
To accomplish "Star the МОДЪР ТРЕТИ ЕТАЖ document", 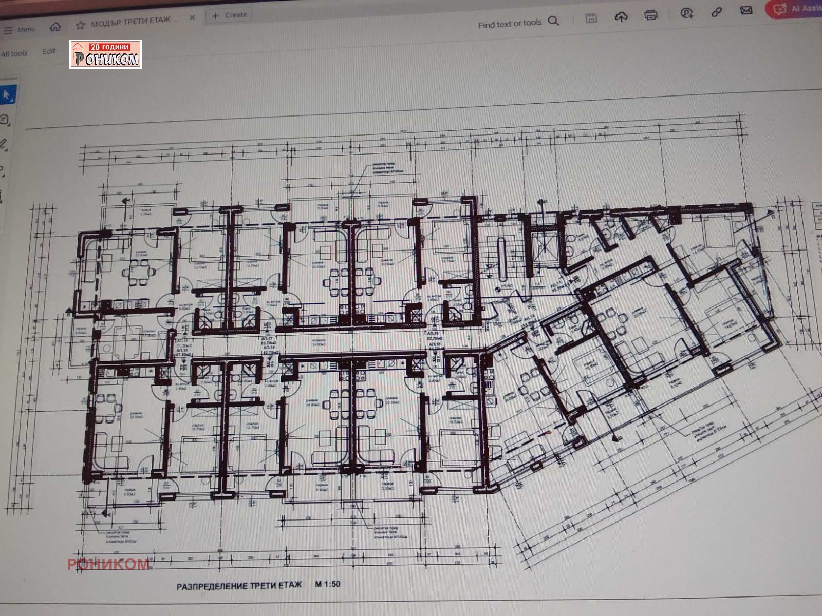I will (x=80, y=25).
